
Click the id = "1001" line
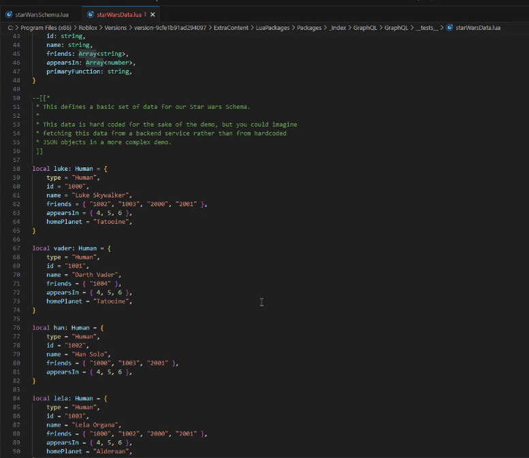pyautogui.click(x=68, y=266)
